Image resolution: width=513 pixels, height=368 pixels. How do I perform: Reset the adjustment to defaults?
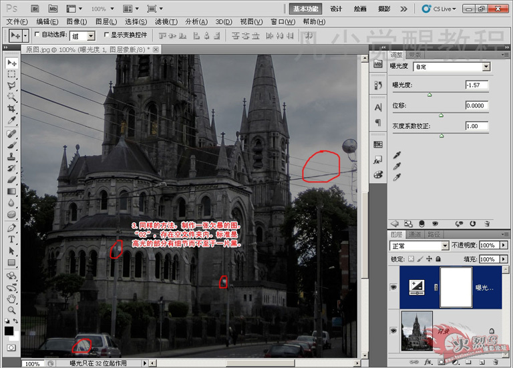tap(472, 224)
